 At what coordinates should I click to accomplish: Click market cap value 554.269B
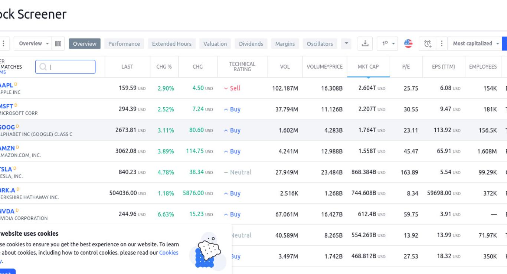click(x=369, y=235)
